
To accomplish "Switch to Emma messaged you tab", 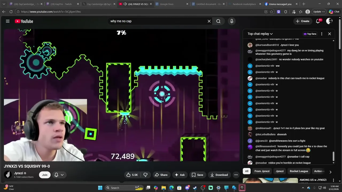I will 281,4.
